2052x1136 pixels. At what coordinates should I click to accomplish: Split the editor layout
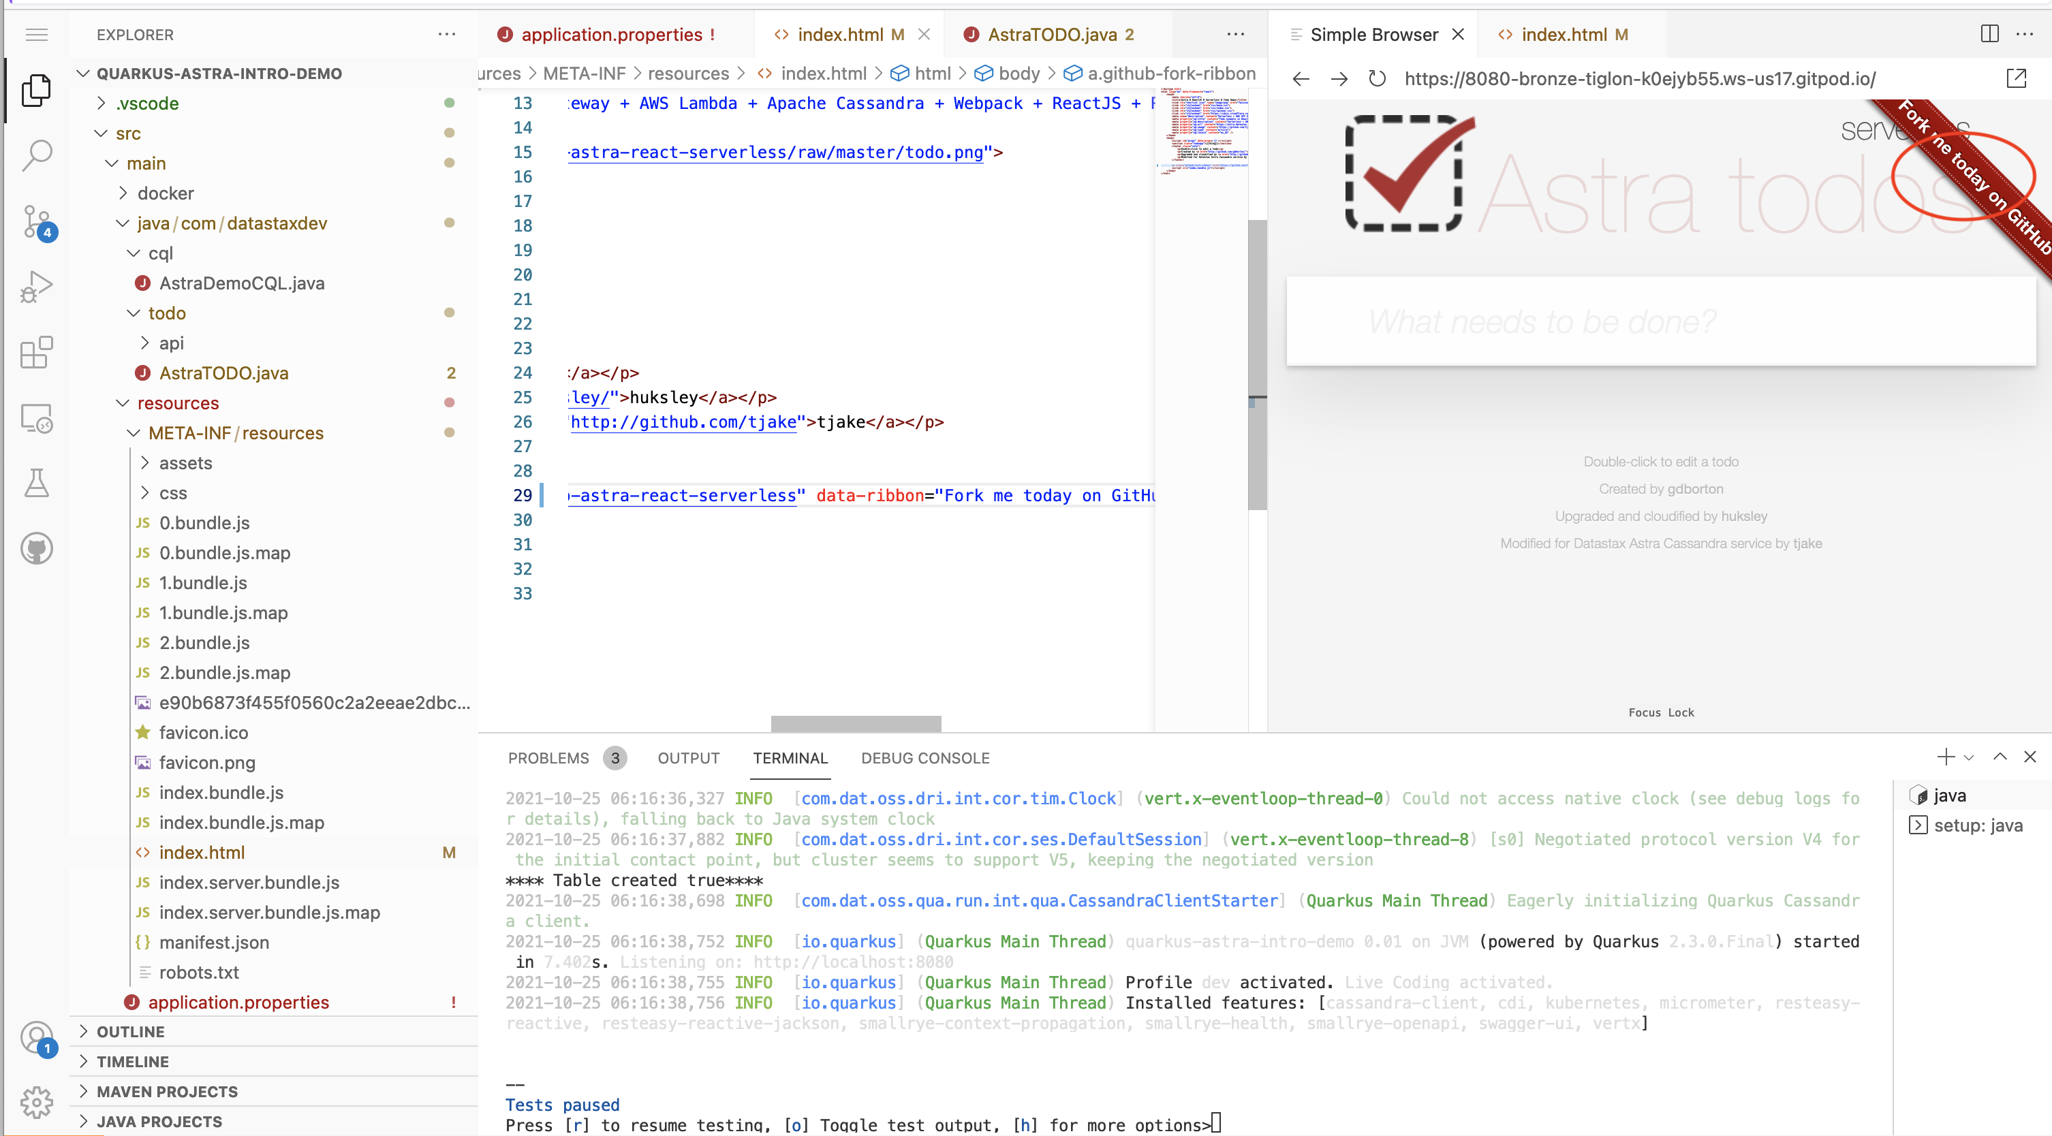(x=1989, y=34)
